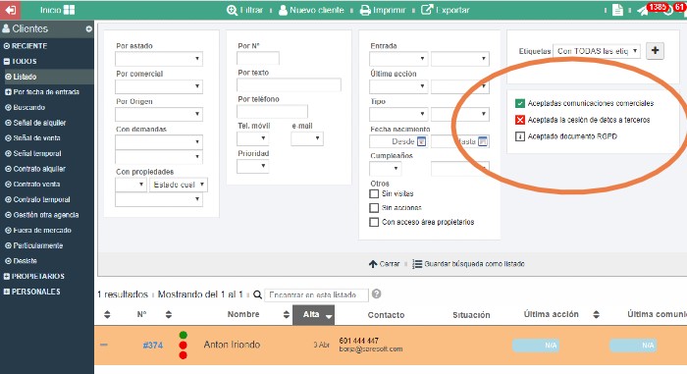Viewport: 687px width, 374px height.
Task: Open the Filtrar magnifier icon
Action: [x=232, y=10]
